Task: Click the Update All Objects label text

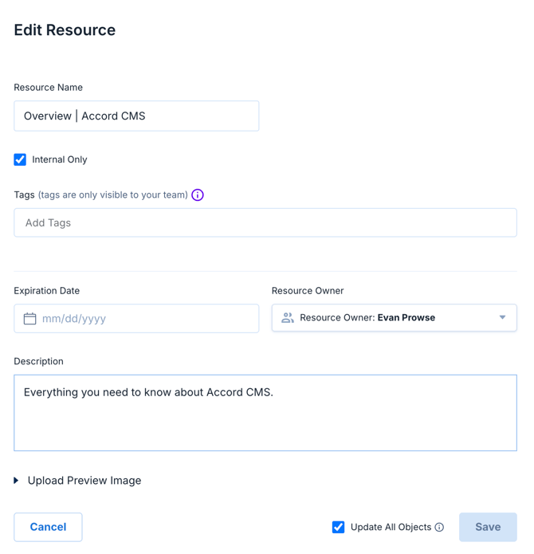Action: tap(391, 527)
